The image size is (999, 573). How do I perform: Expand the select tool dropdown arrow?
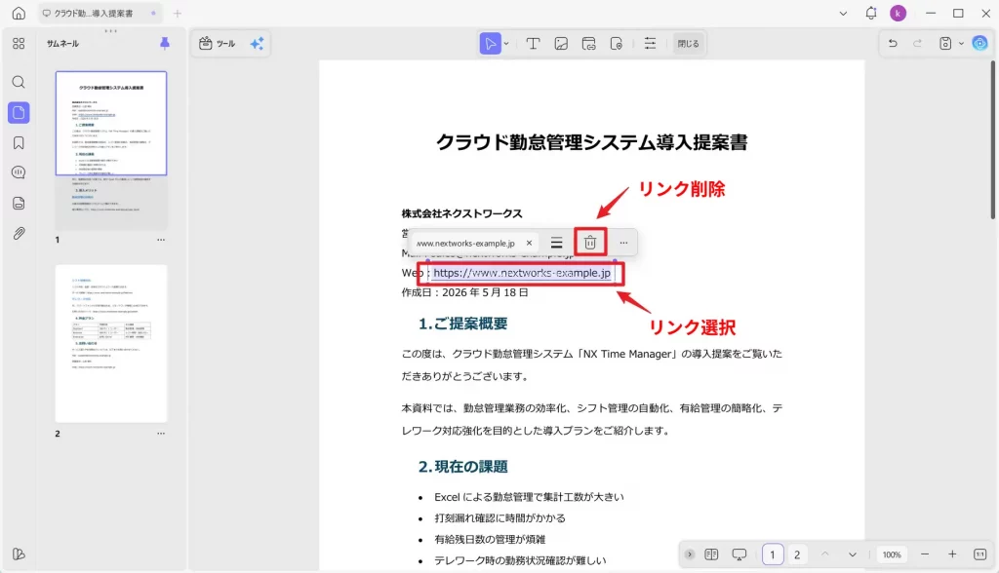506,44
